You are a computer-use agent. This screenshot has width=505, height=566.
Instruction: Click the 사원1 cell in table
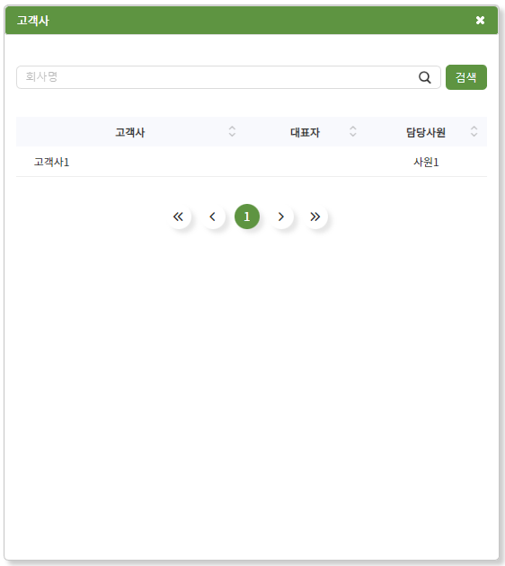(x=426, y=162)
